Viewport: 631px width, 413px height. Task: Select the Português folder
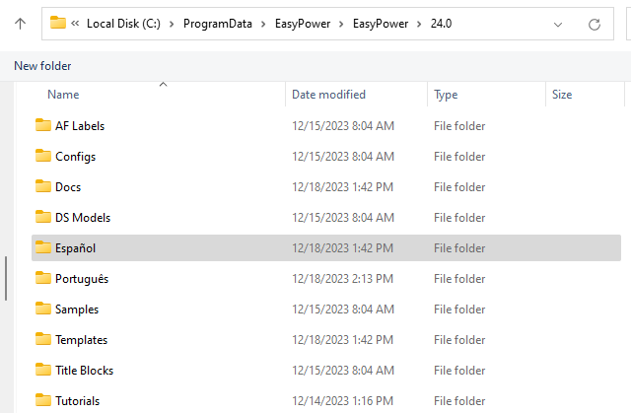(82, 278)
